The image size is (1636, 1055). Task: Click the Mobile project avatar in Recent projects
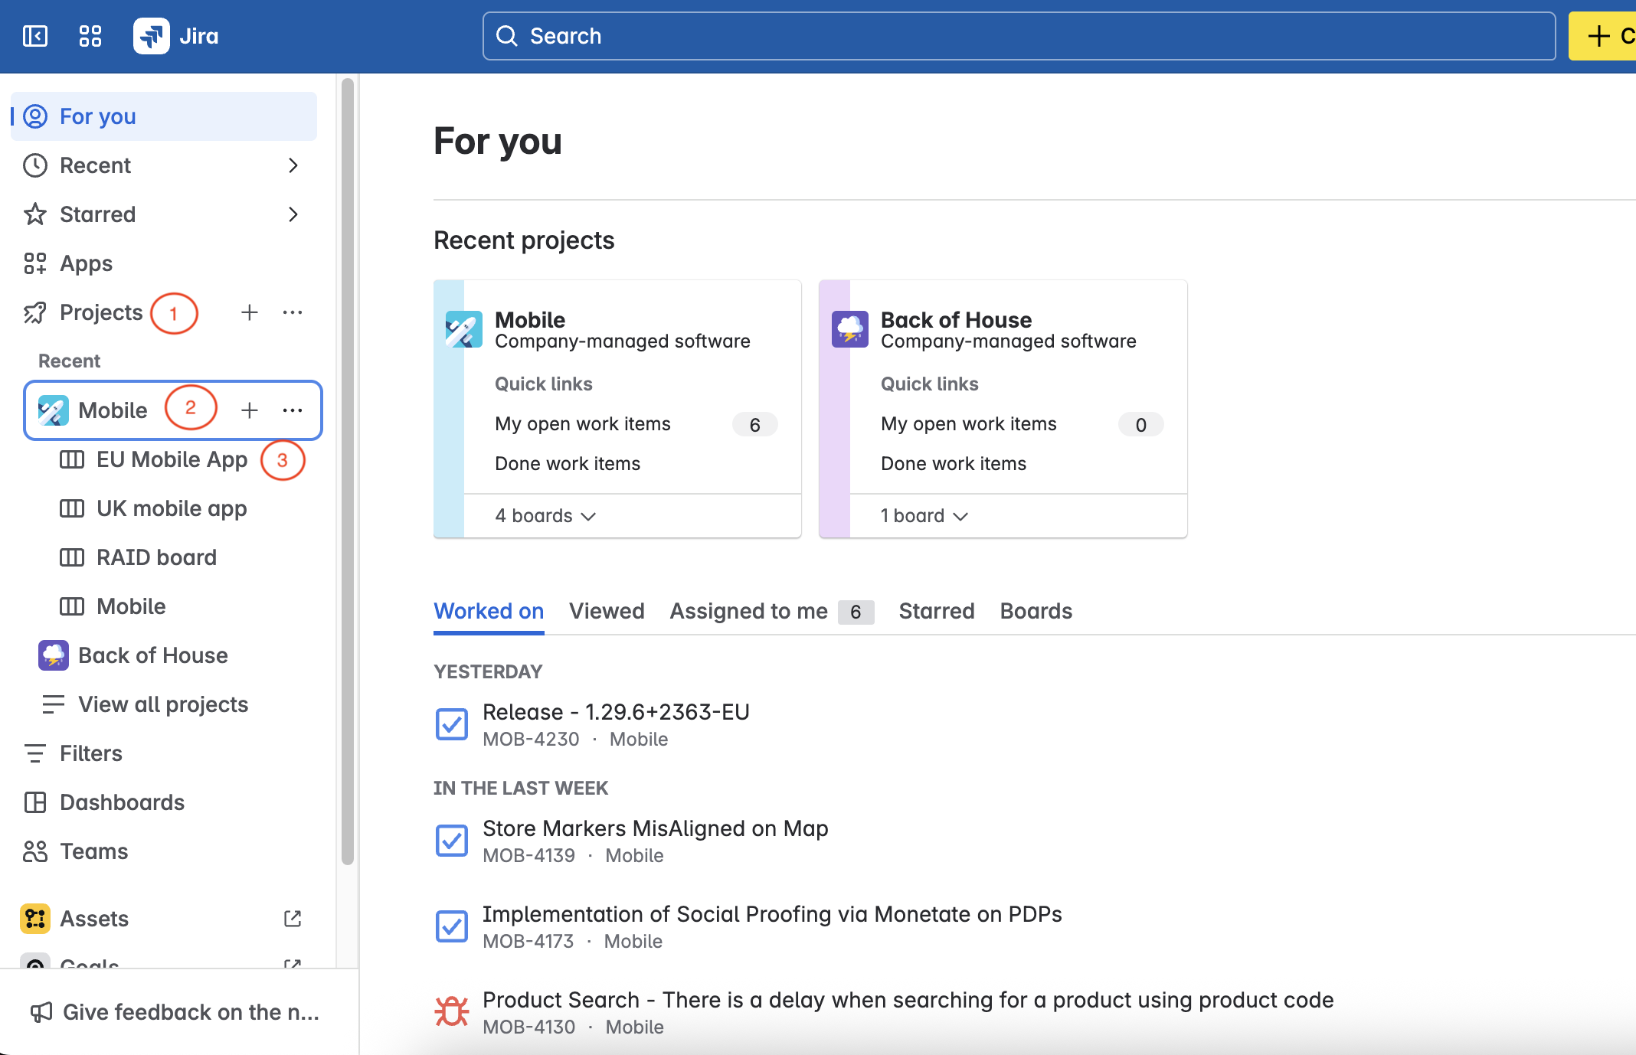(x=463, y=329)
